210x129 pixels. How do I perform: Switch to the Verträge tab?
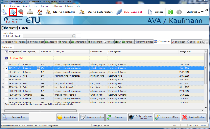(128, 42)
